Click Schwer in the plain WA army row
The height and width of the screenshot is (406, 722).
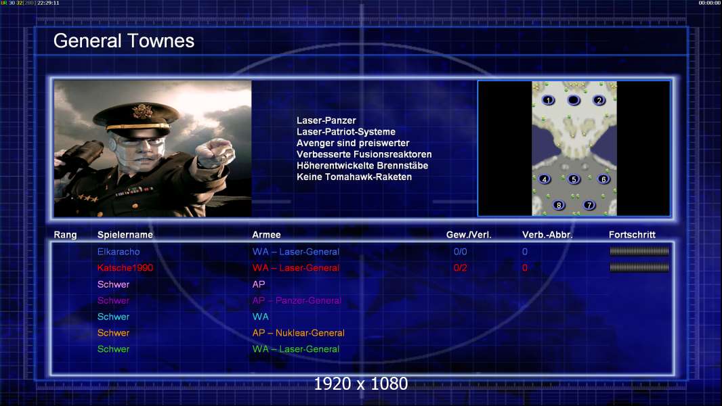coord(113,317)
